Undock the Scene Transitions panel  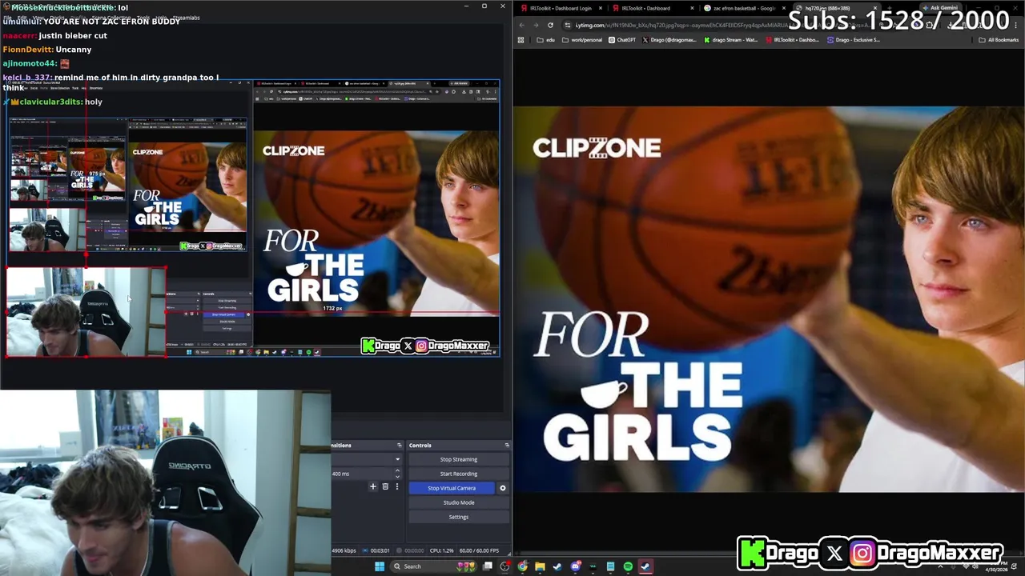[x=399, y=445]
